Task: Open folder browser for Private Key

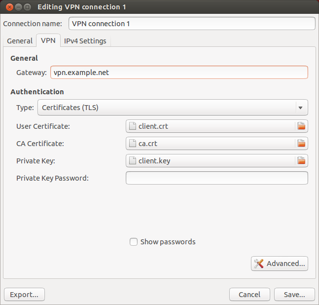Action: [301, 161]
